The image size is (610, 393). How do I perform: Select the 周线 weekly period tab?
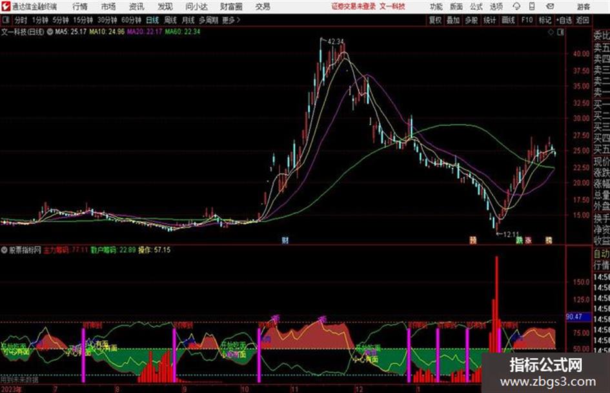(170, 20)
